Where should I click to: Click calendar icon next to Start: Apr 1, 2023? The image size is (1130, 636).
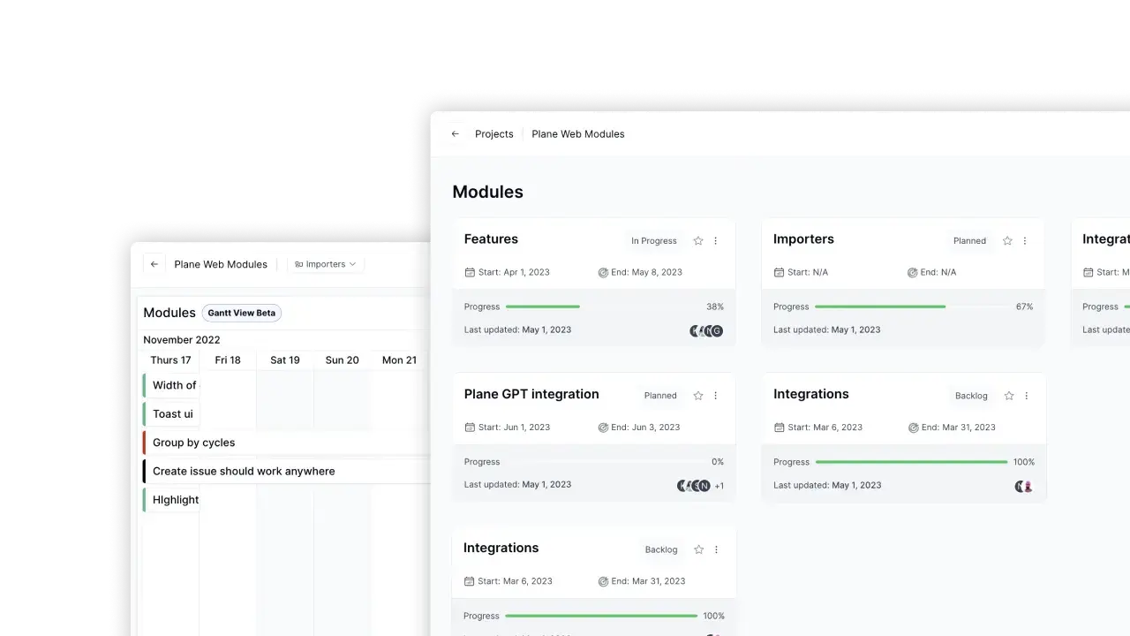[470, 272]
